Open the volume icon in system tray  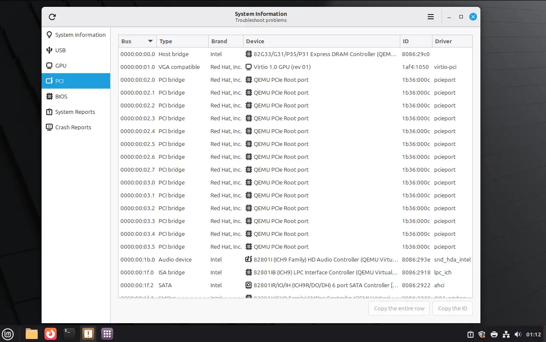click(518, 334)
